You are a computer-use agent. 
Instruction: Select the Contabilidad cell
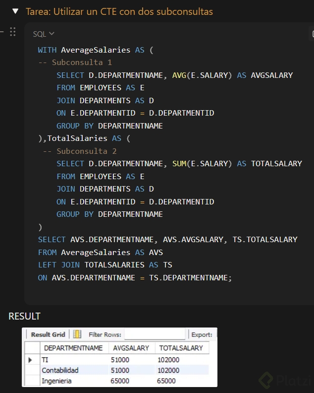point(60,370)
